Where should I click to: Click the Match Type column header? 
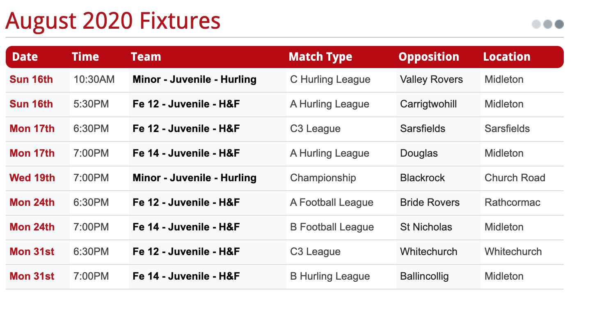(320, 57)
